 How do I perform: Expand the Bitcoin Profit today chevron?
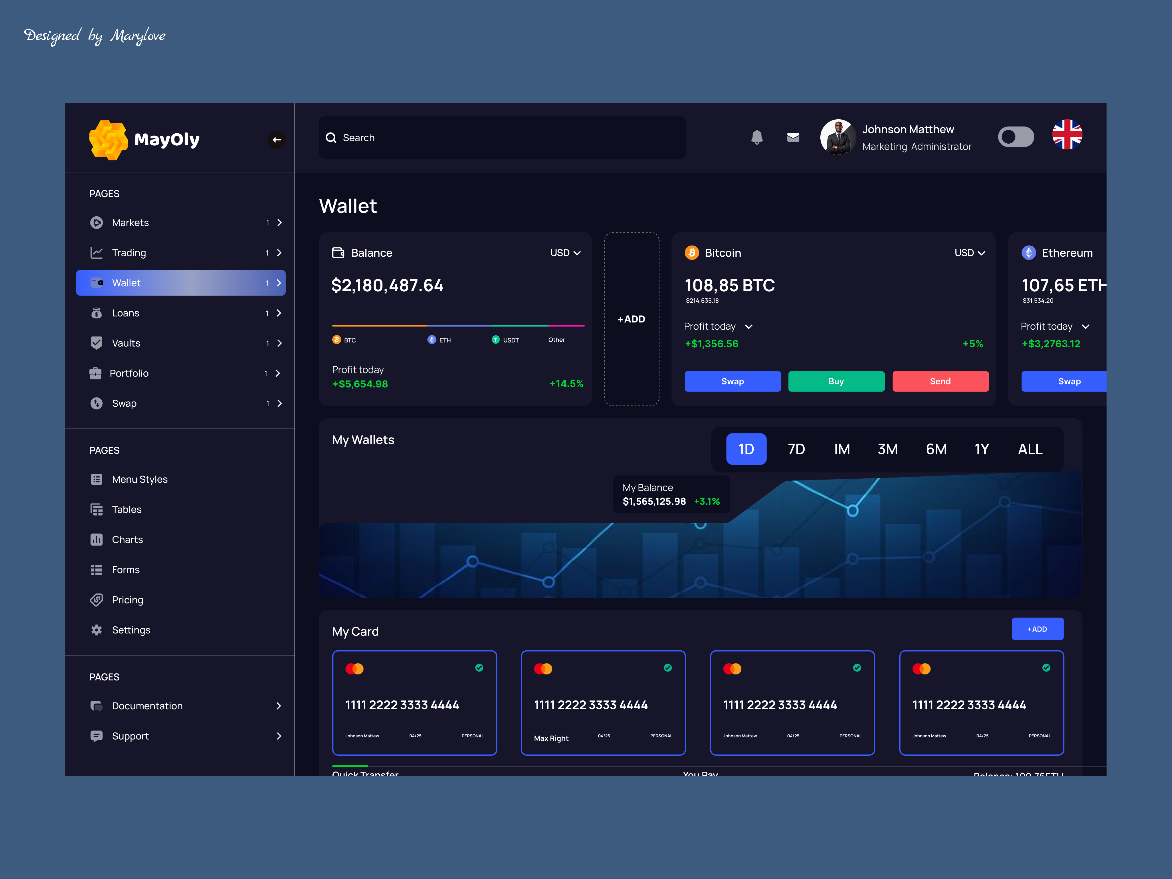point(749,327)
